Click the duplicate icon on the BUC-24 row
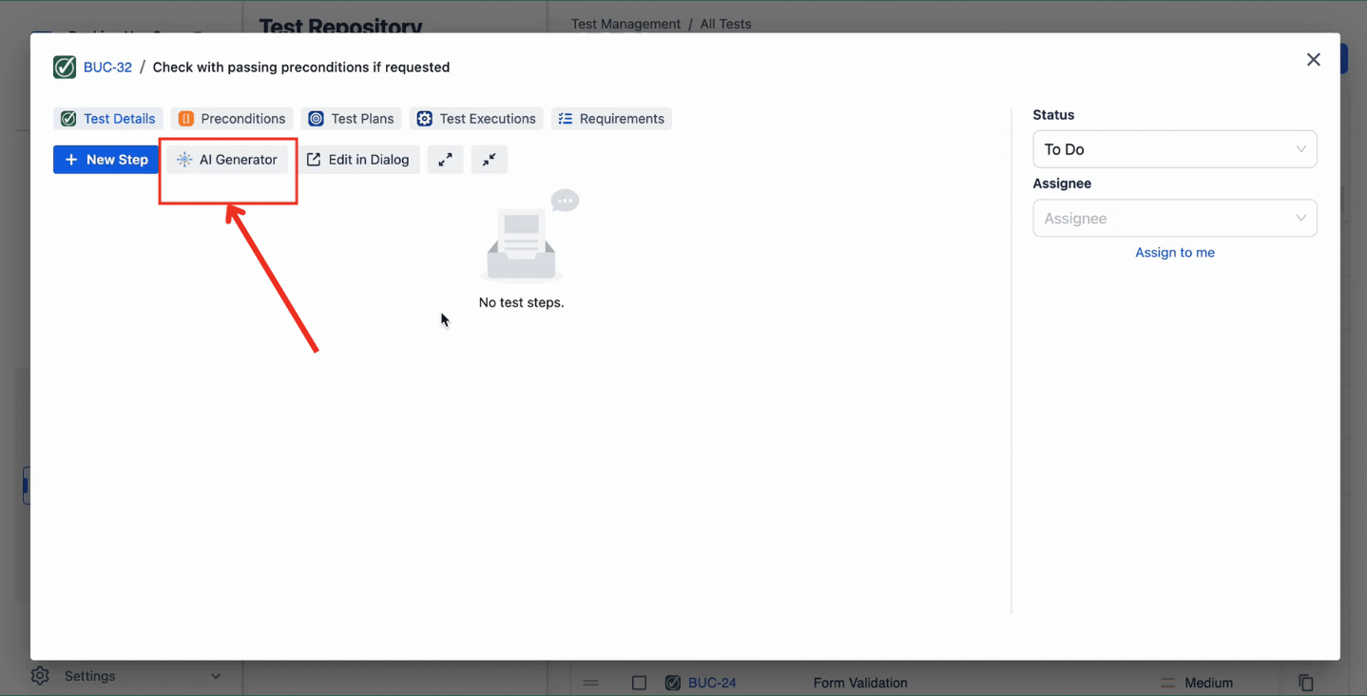The height and width of the screenshot is (696, 1367). click(x=1306, y=683)
